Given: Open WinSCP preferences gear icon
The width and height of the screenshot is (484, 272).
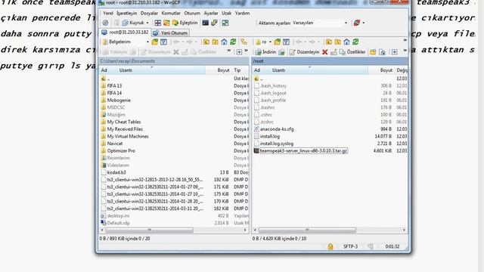Looking at the screenshot, I should (x=105, y=23).
